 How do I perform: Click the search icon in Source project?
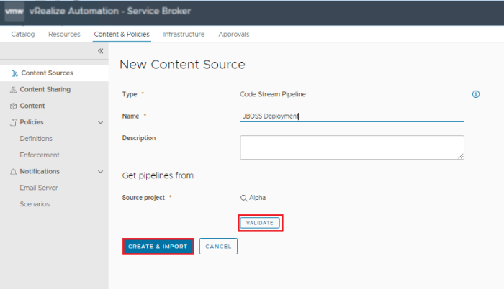coord(244,198)
